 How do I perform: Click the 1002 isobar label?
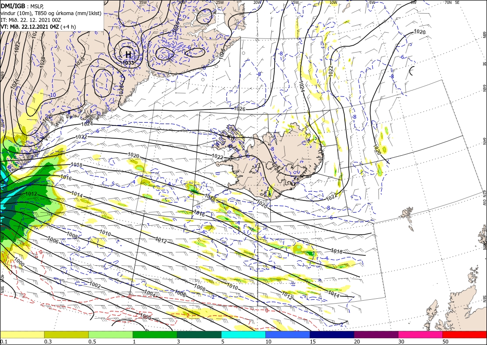95,286
